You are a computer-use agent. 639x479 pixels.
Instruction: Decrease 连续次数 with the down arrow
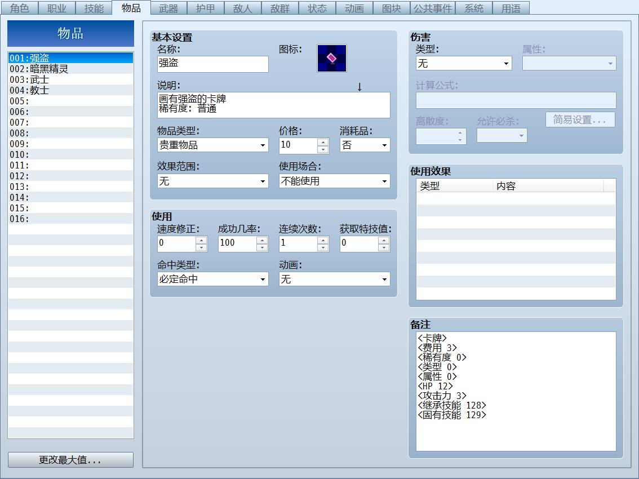323,247
